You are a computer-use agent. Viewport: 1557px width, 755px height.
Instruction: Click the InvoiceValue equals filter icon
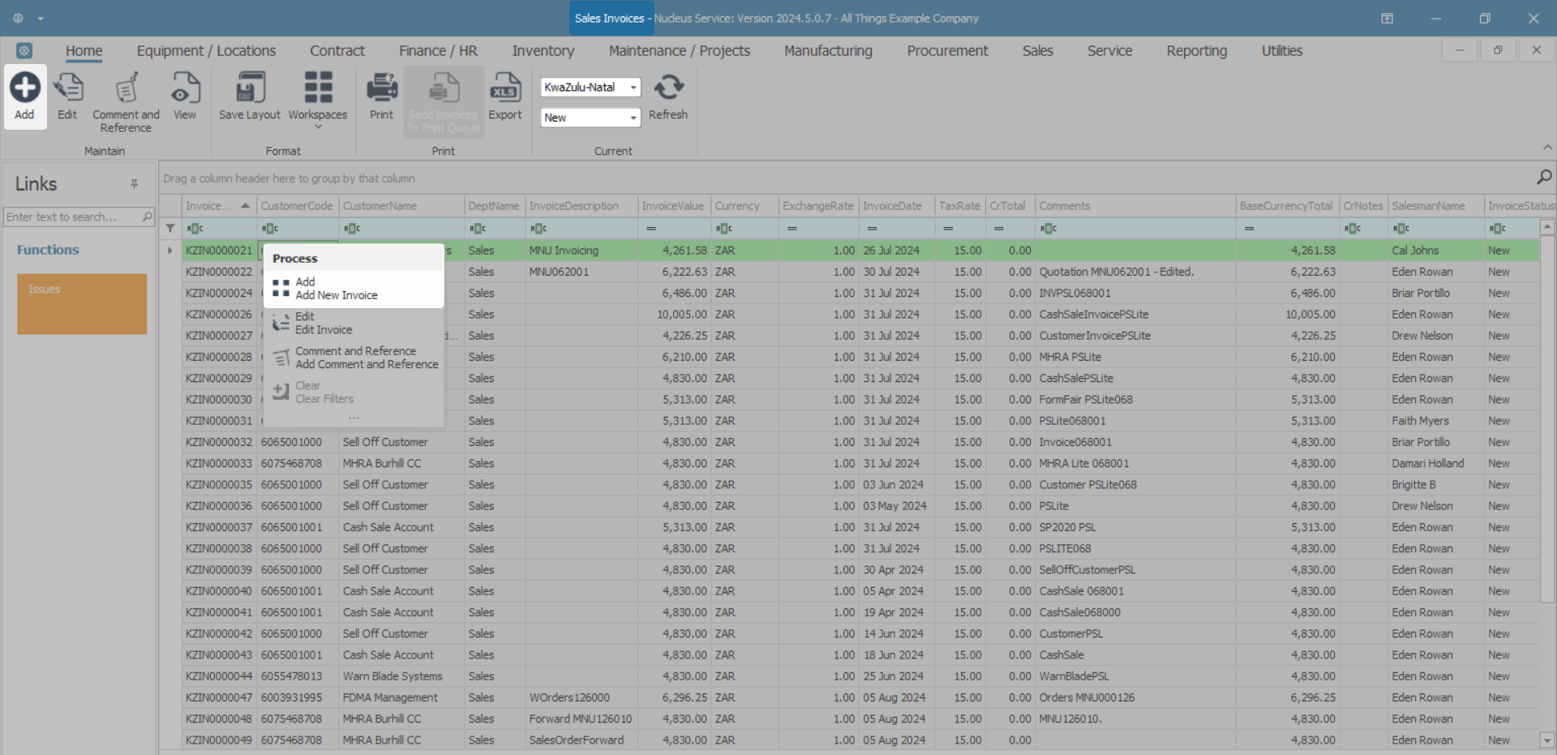(650, 229)
